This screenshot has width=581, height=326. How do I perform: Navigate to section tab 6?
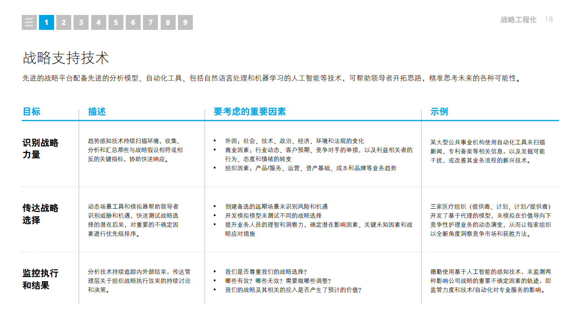click(133, 22)
